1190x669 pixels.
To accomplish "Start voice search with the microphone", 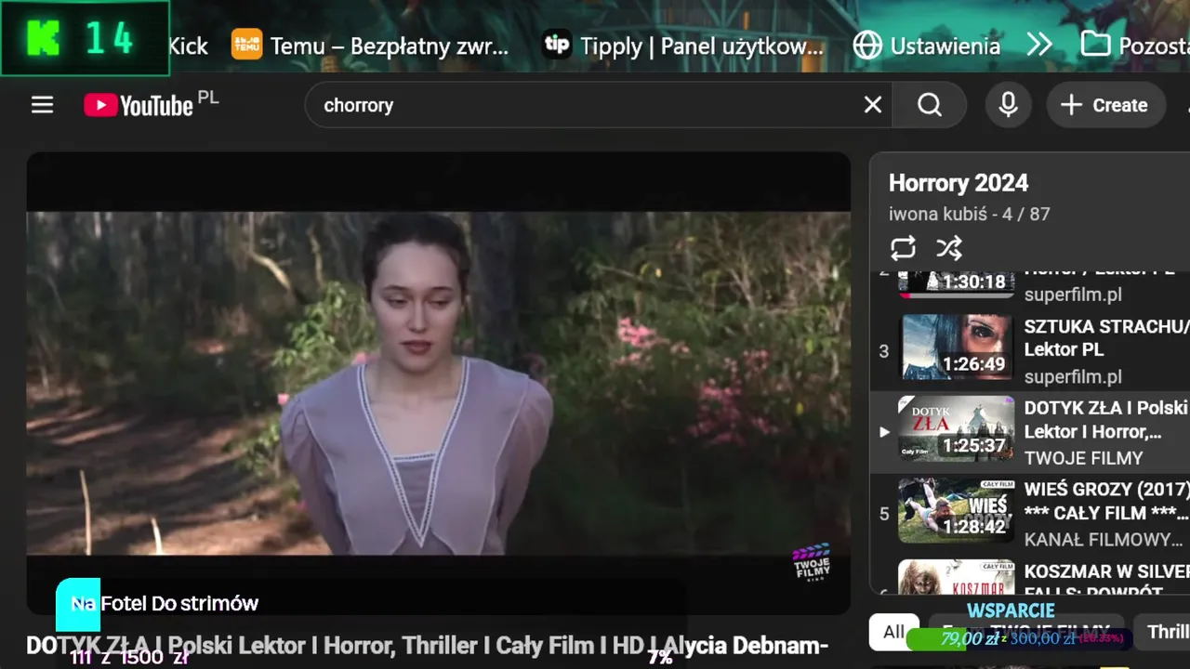I will (x=1008, y=105).
